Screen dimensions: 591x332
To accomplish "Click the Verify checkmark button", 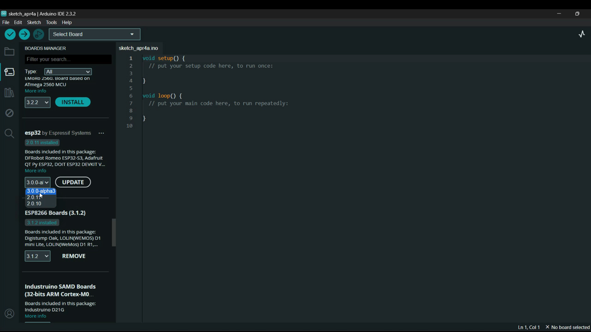I will [x=10, y=34].
